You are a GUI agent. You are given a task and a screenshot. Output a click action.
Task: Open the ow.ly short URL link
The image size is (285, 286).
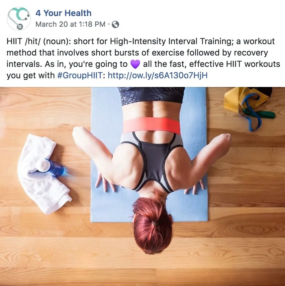pos(158,76)
